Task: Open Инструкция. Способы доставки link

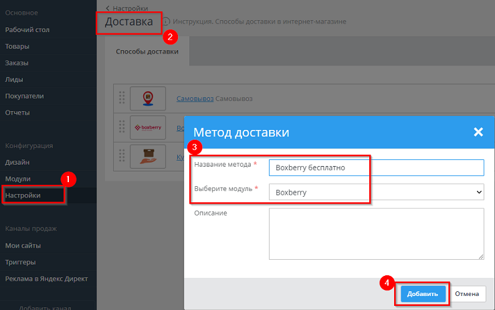Action: (x=259, y=21)
